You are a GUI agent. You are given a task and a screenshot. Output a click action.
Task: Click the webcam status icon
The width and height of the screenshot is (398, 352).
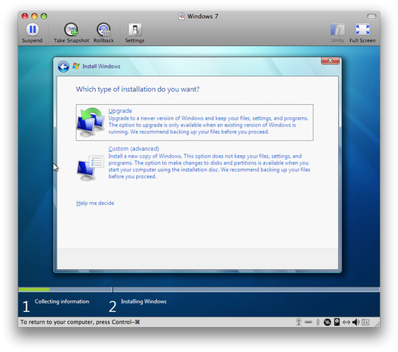pos(298,322)
